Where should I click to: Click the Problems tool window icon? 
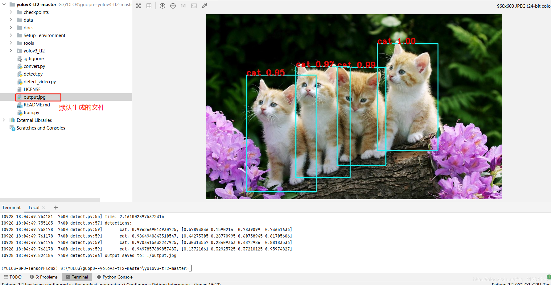(43, 277)
